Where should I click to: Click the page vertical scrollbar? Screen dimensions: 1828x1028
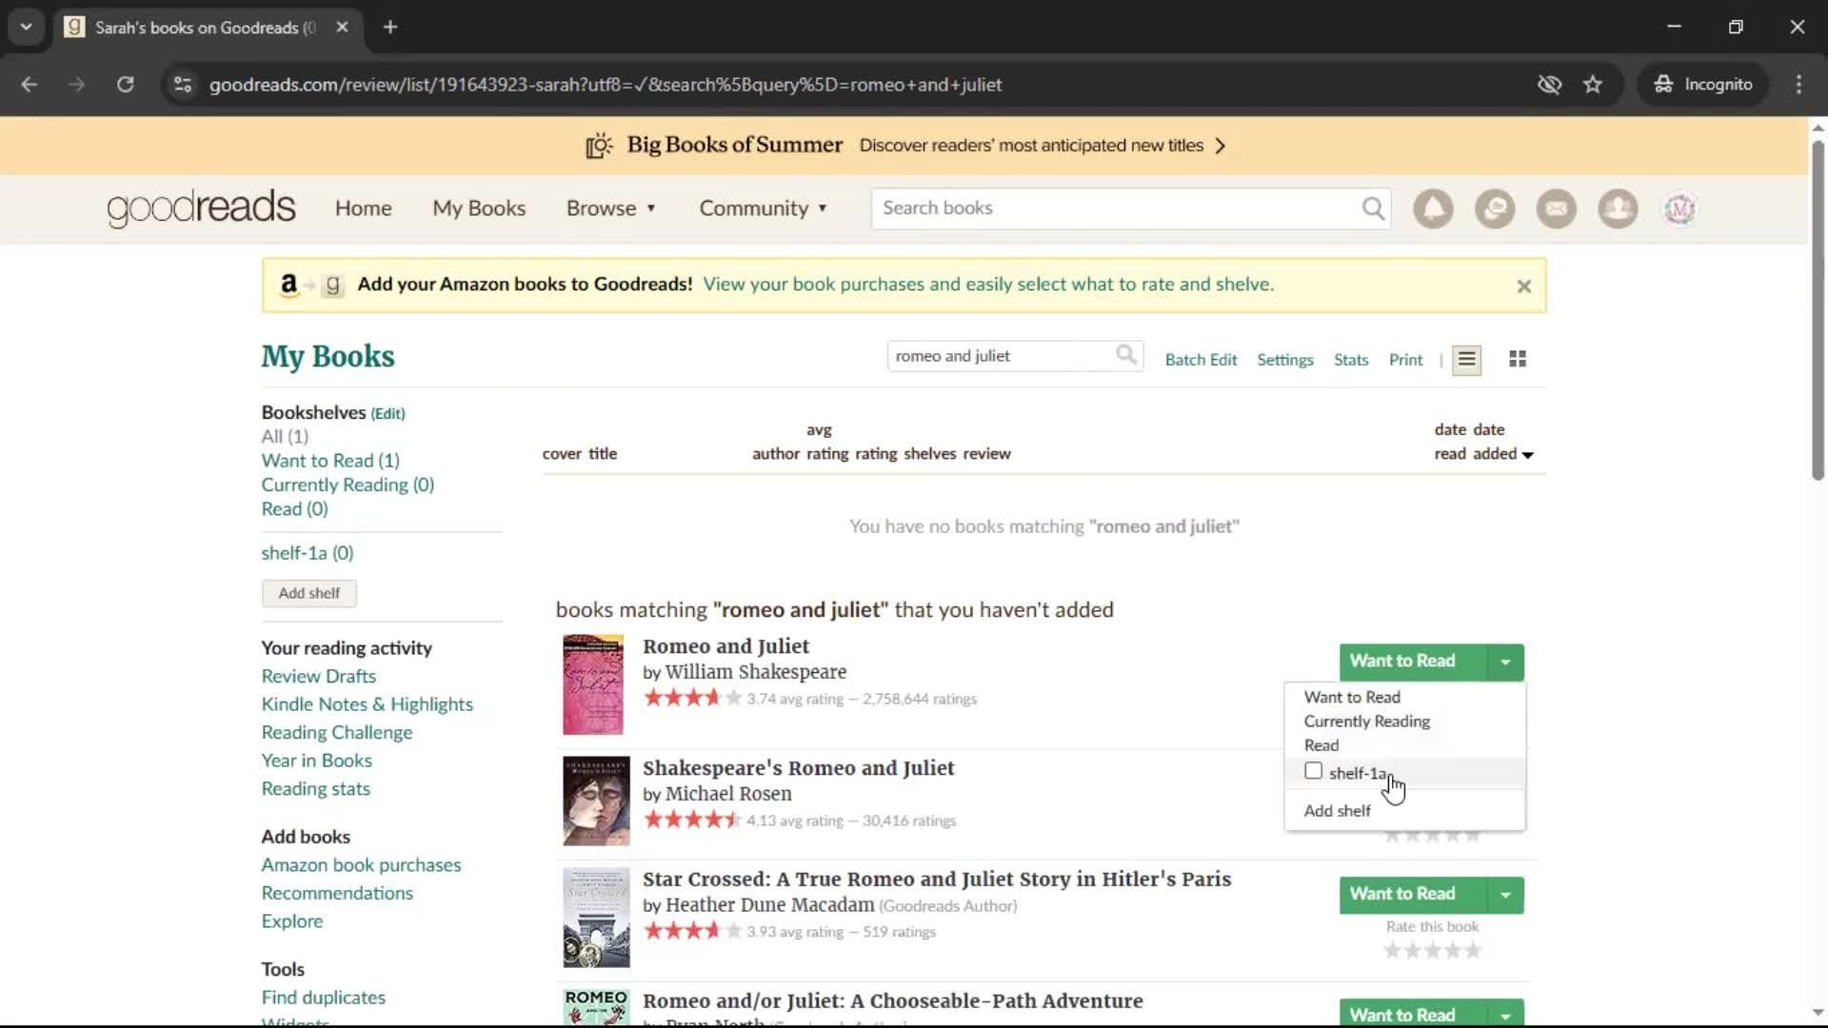pos(1818,311)
